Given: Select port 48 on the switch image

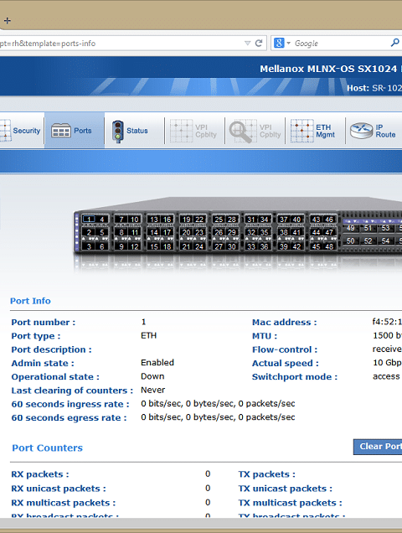Looking at the screenshot, I should 329,246.
